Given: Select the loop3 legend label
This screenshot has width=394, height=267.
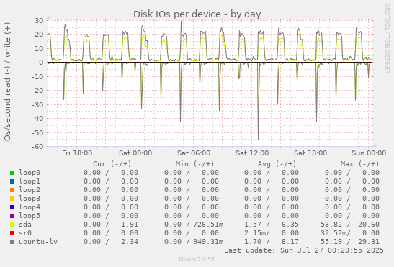Looking at the screenshot, I should (30, 199).
